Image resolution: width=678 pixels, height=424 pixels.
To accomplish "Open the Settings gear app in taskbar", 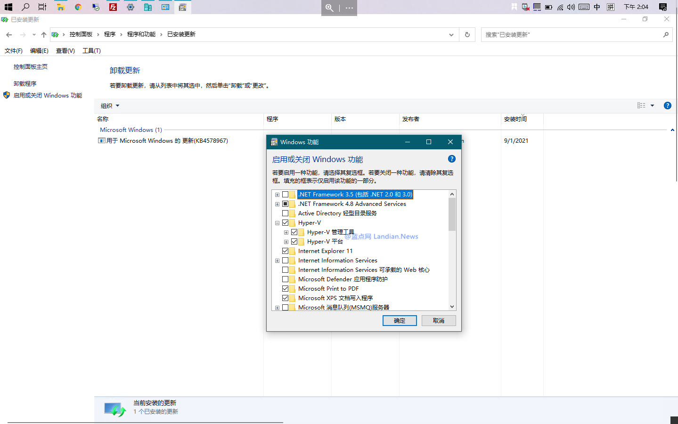I will 131,7.
